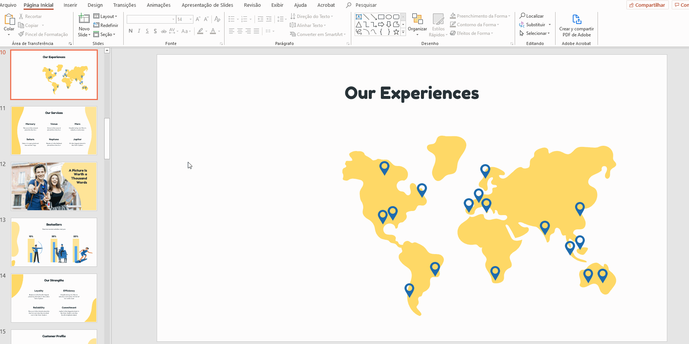Toggle center text alignment
Viewport: 689px width, 344px height.
coord(240,31)
